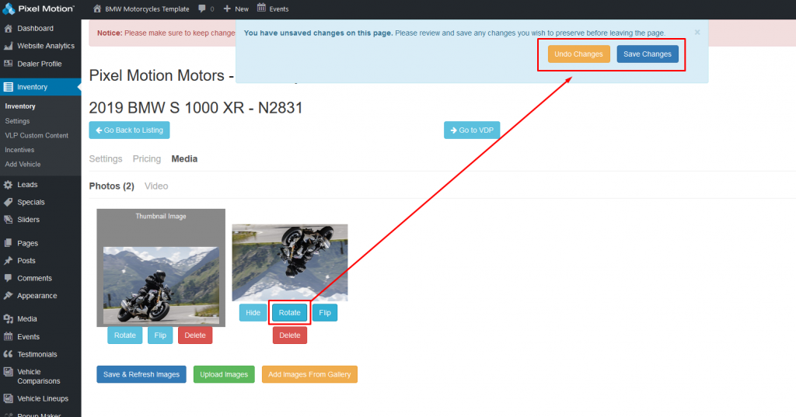This screenshot has width=796, height=417.
Task: Switch to the Video sub-tab
Action: [x=156, y=186]
